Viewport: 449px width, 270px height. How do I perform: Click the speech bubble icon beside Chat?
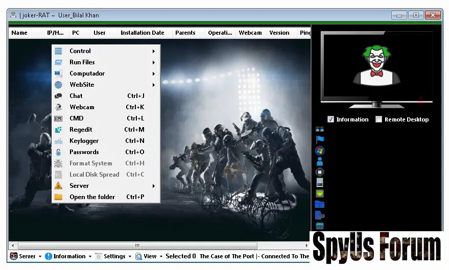pos(59,96)
